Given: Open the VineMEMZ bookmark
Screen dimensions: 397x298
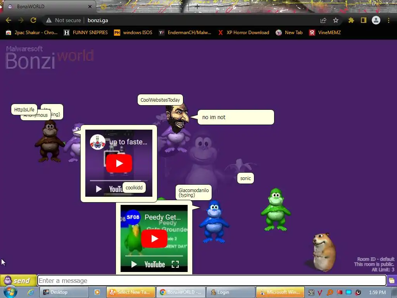Looking at the screenshot, I should [x=325, y=33].
